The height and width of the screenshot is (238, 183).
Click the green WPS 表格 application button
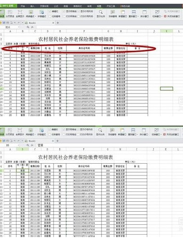coord(8,6)
